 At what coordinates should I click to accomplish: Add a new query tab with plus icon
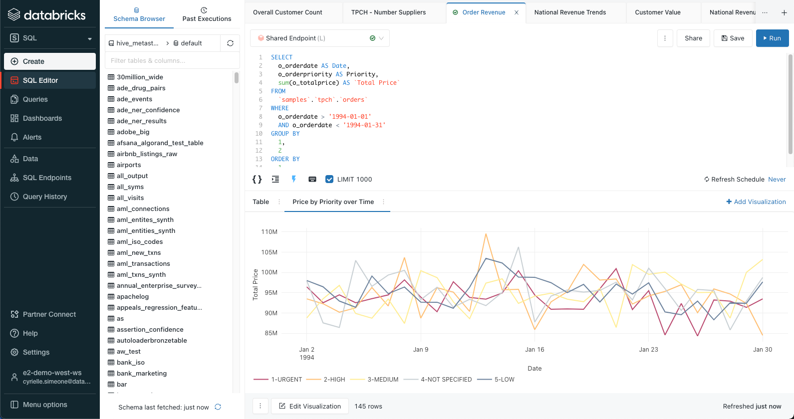[x=784, y=12]
